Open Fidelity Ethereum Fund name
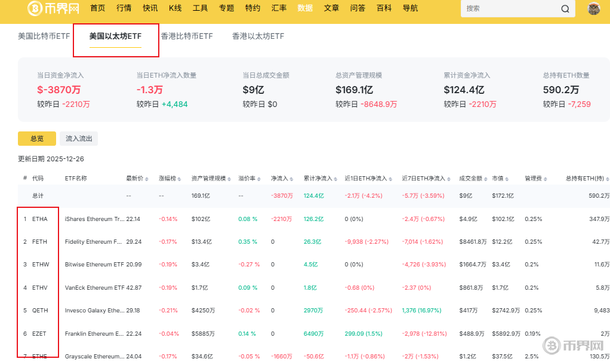The height and width of the screenshot is (362, 610). [93, 242]
